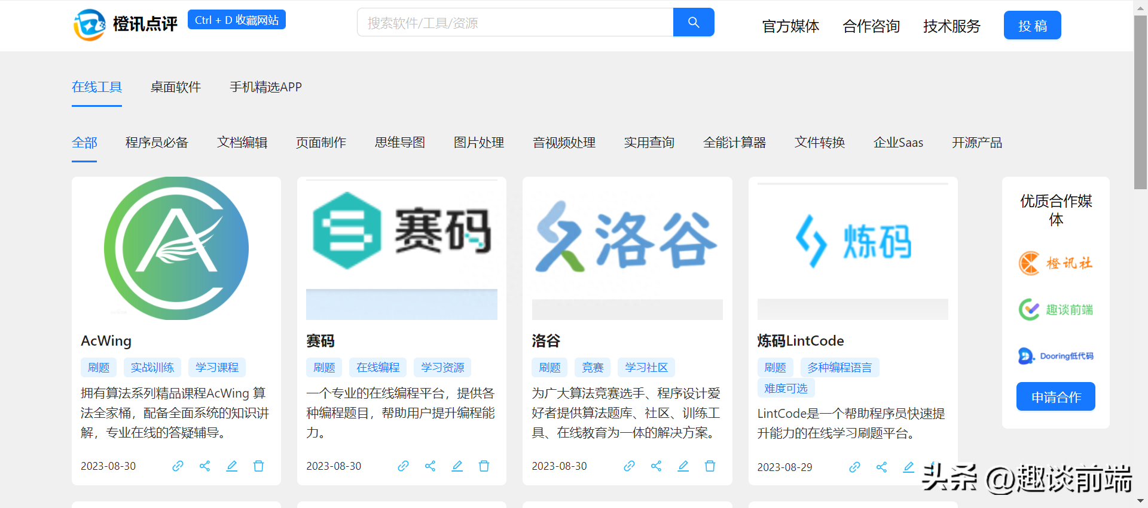Click the AcWing card title
This screenshot has width=1148, height=508.
(106, 341)
